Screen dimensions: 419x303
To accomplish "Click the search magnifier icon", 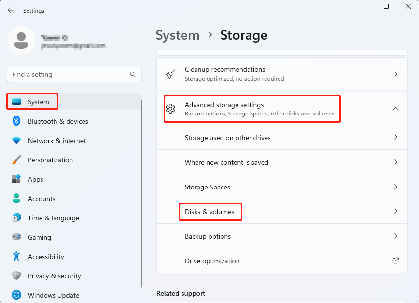I will point(133,74).
